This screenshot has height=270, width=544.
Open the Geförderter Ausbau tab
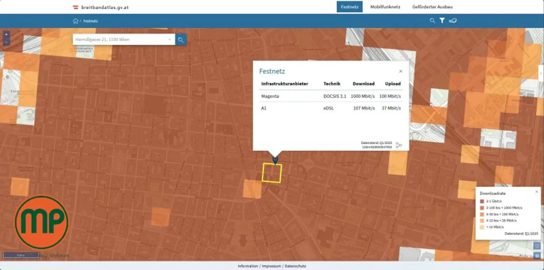pos(432,7)
